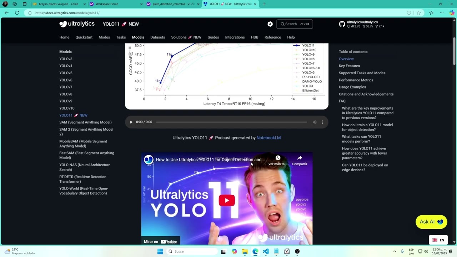This screenshot has width=457, height=257.
Task: Focus the docs Search box
Action: (x=295, y=24)
